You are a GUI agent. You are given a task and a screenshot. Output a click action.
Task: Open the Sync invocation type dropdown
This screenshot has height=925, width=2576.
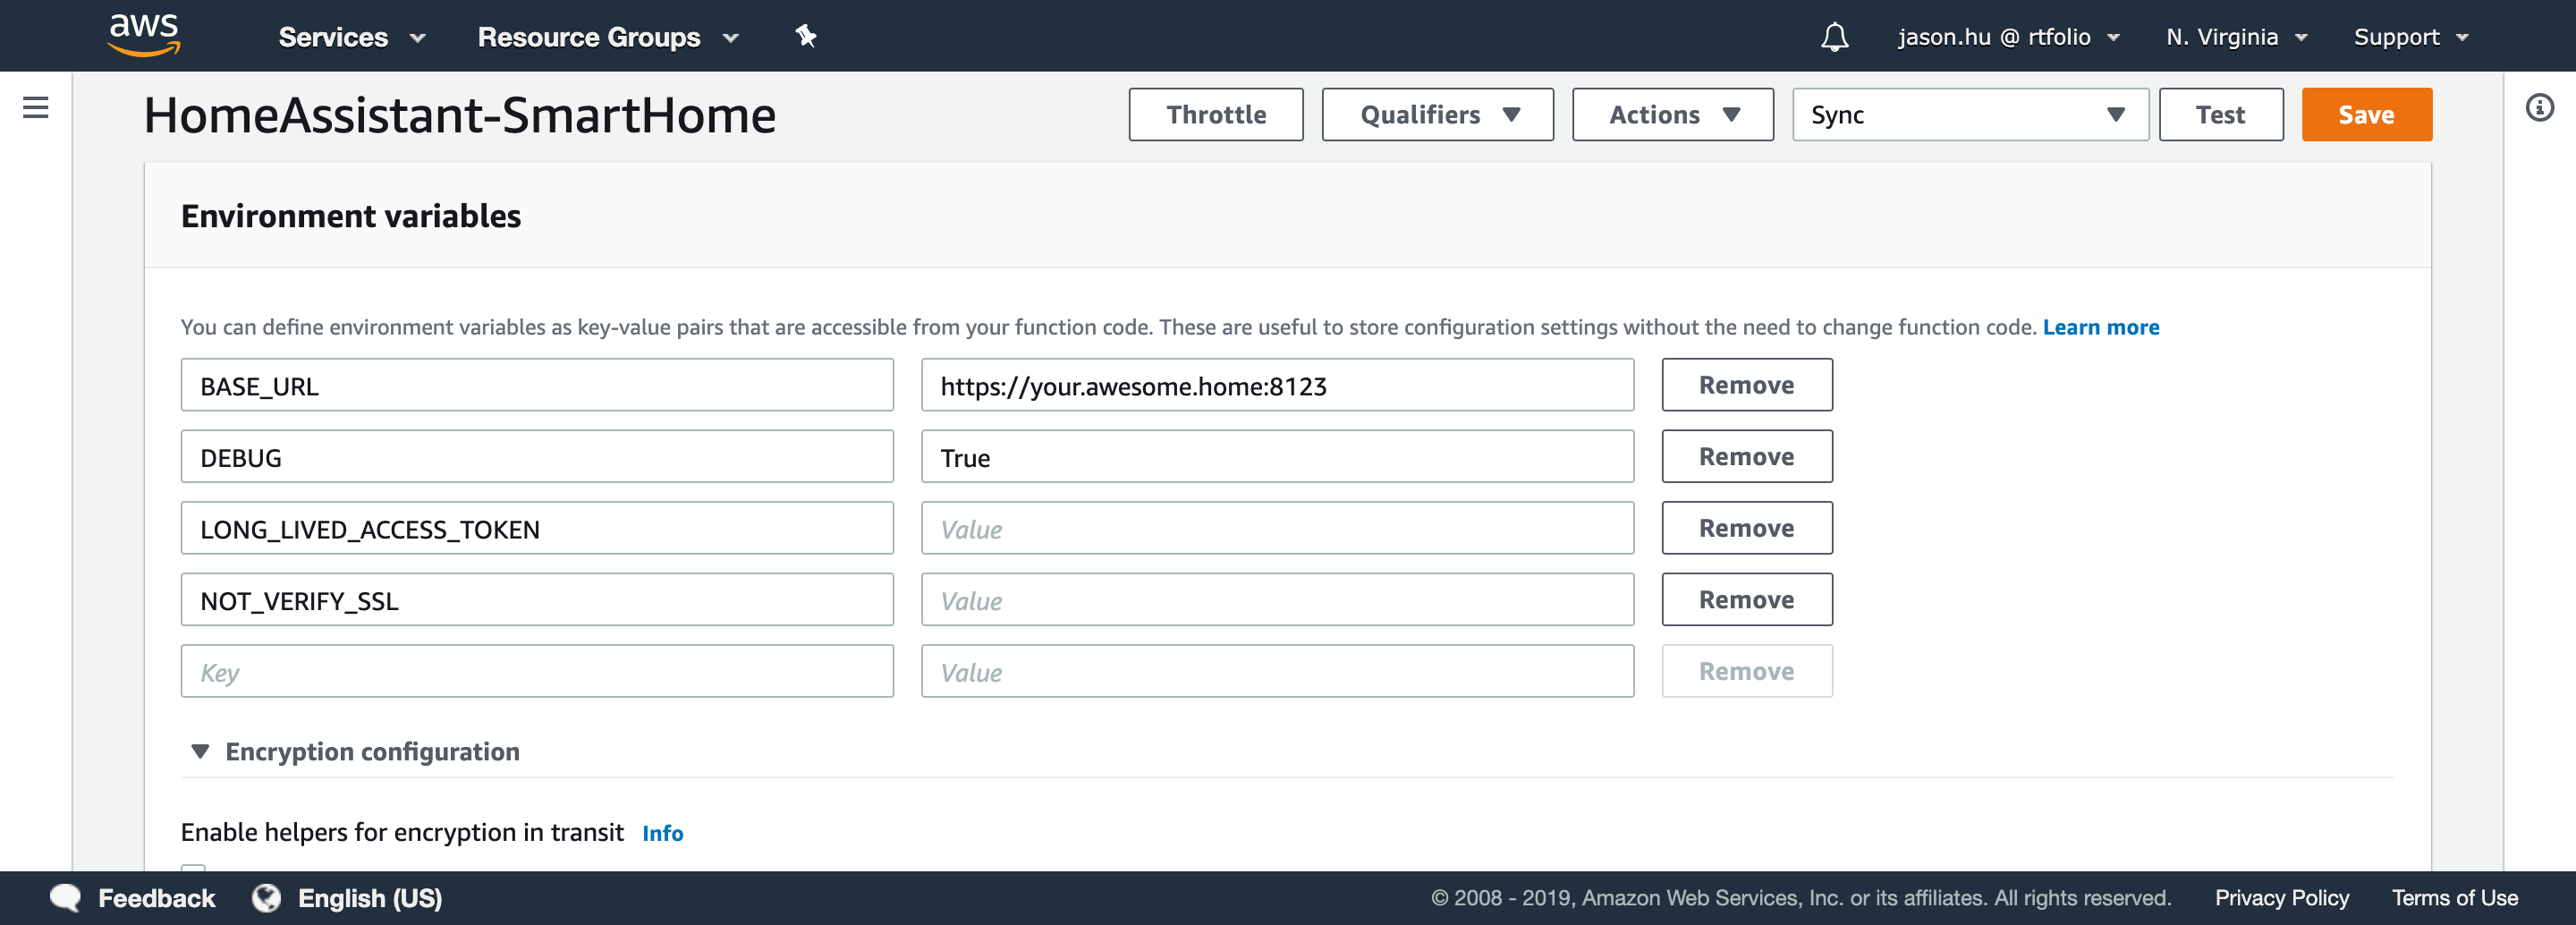coord(1968,114)
